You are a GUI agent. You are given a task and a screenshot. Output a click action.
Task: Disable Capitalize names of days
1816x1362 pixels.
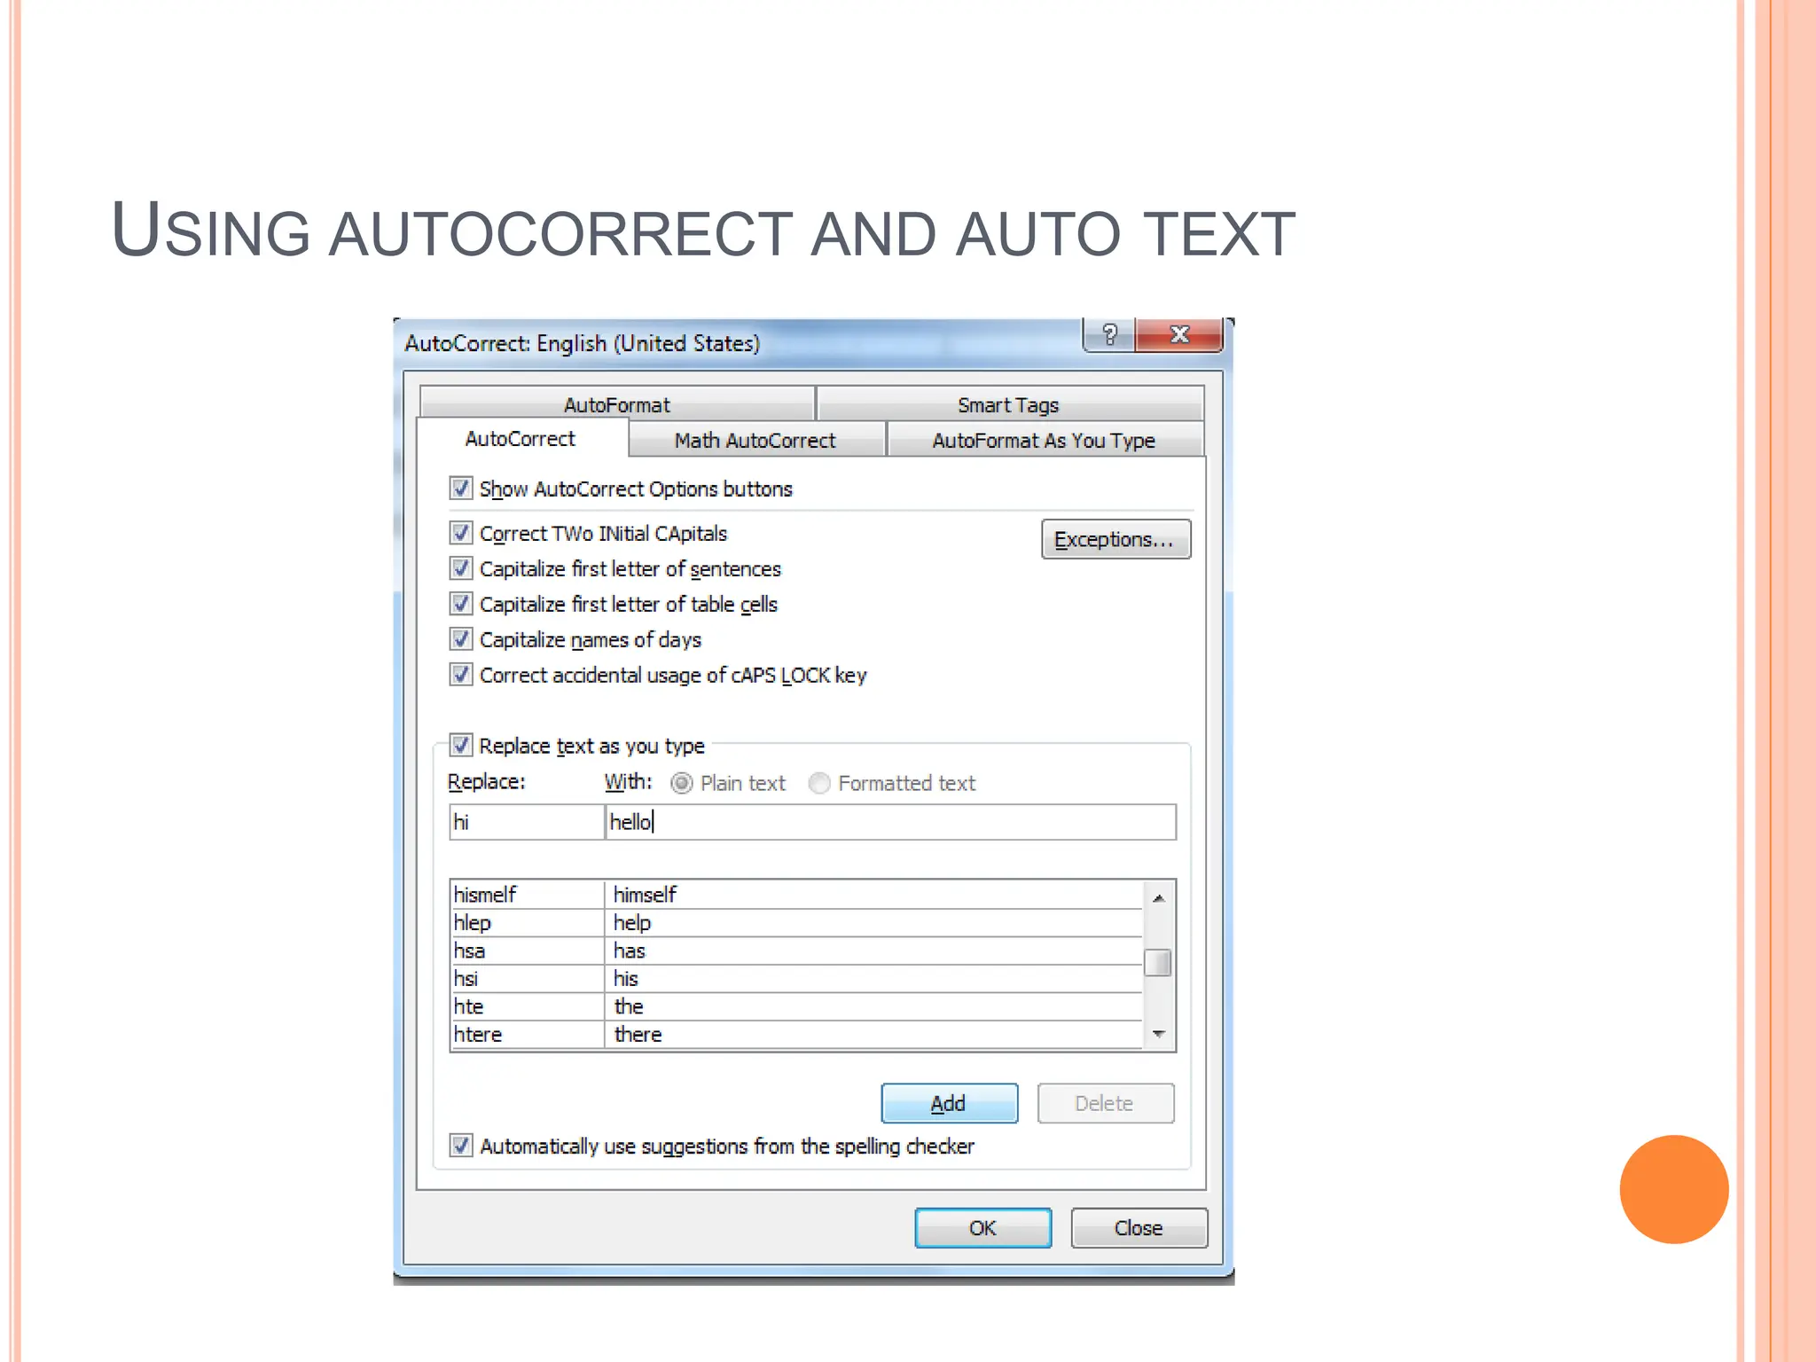460,638
